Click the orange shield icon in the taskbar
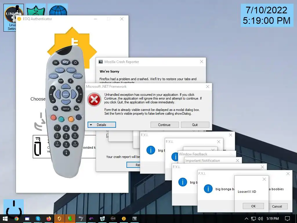Viewport: 297px width, 223px height. (x=59, y=219)
